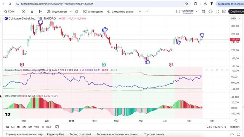
Task: Toggle the коррект. adjustment setting
Action: (x=235, y=127)
